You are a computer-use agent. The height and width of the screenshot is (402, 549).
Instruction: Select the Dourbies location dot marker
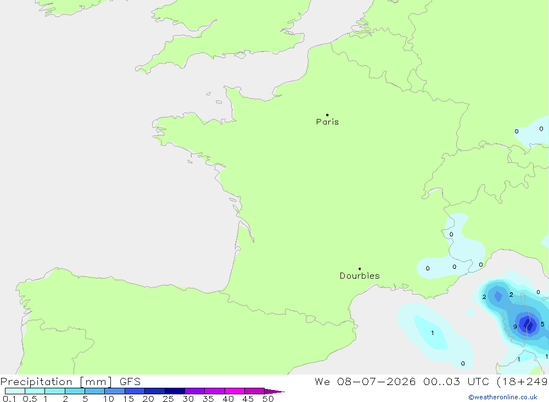click(360, 269)
